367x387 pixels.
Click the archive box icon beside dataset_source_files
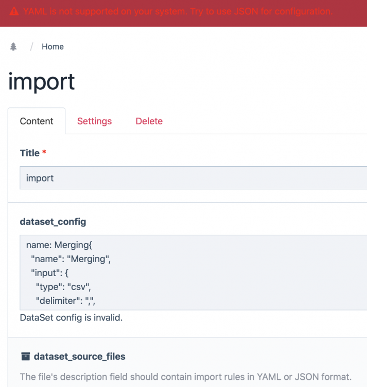(x=25, y=357)
